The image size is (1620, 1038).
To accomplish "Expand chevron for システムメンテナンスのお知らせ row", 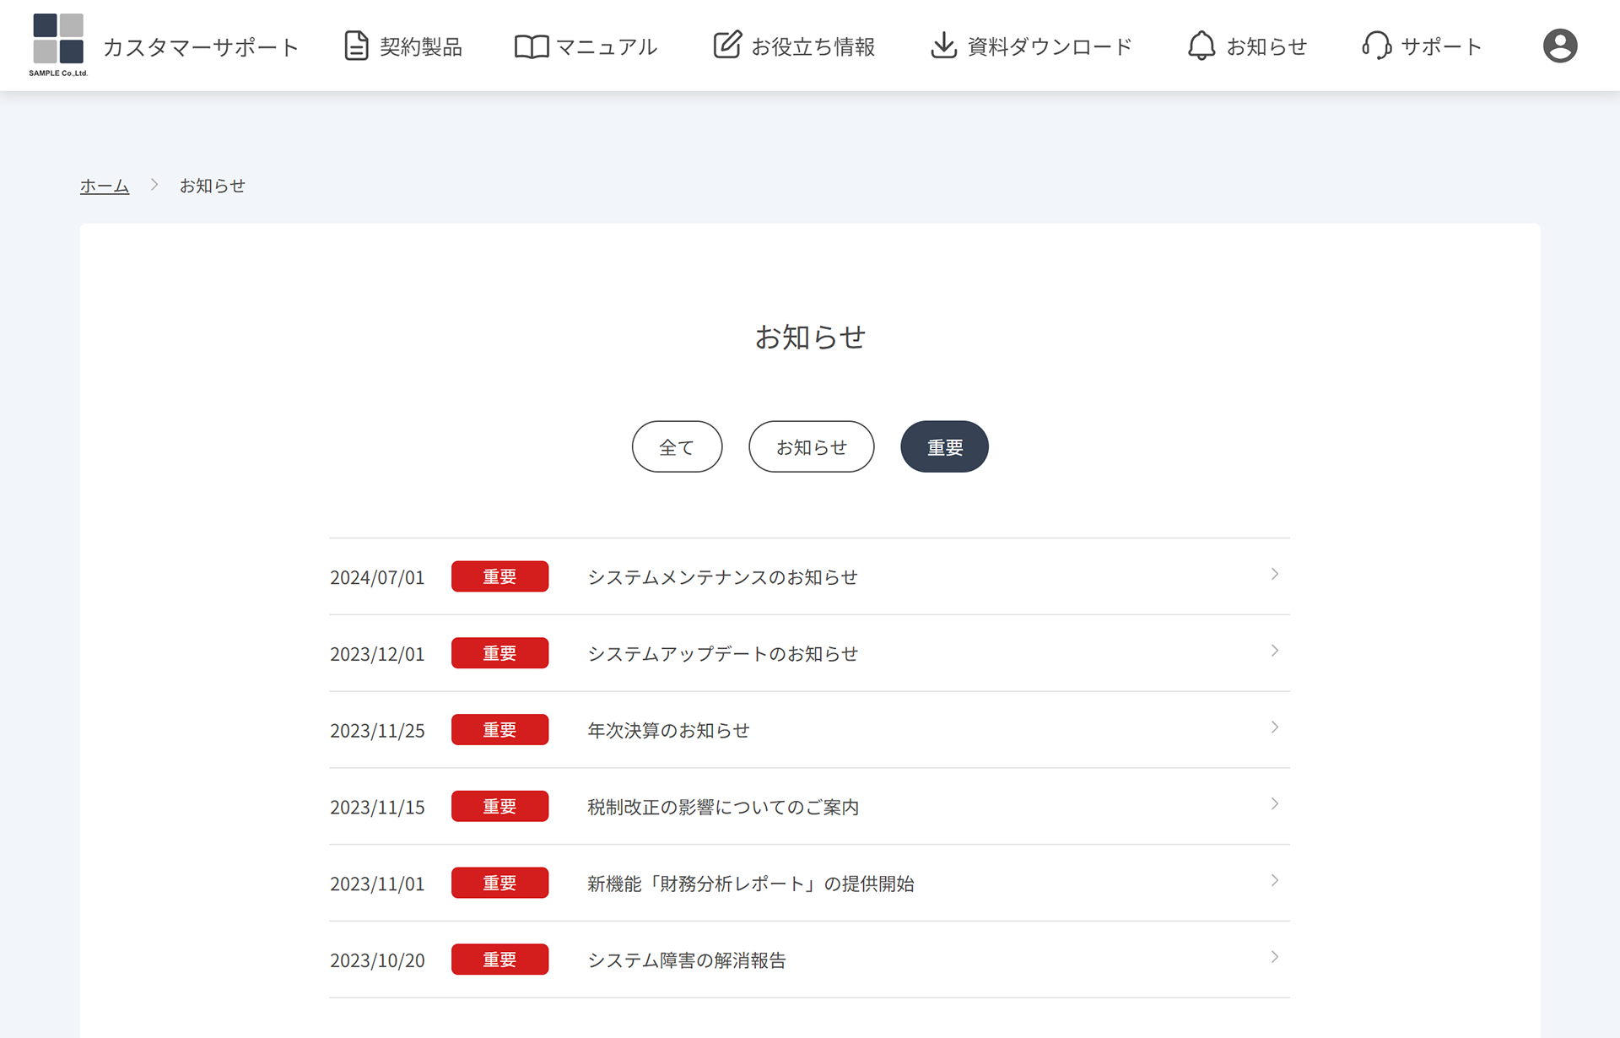I will (x=1275, y=575).
